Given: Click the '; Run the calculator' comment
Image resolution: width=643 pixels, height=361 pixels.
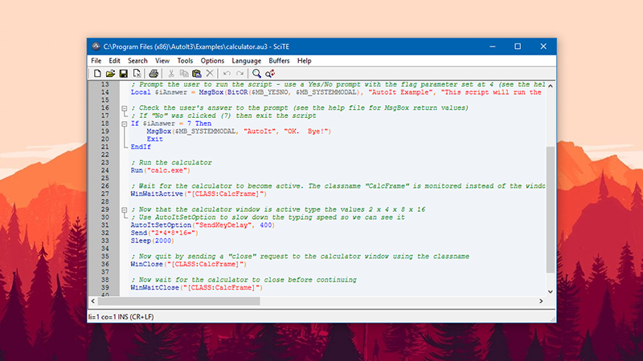Looking at the screenshot, I should click(171, 163).
